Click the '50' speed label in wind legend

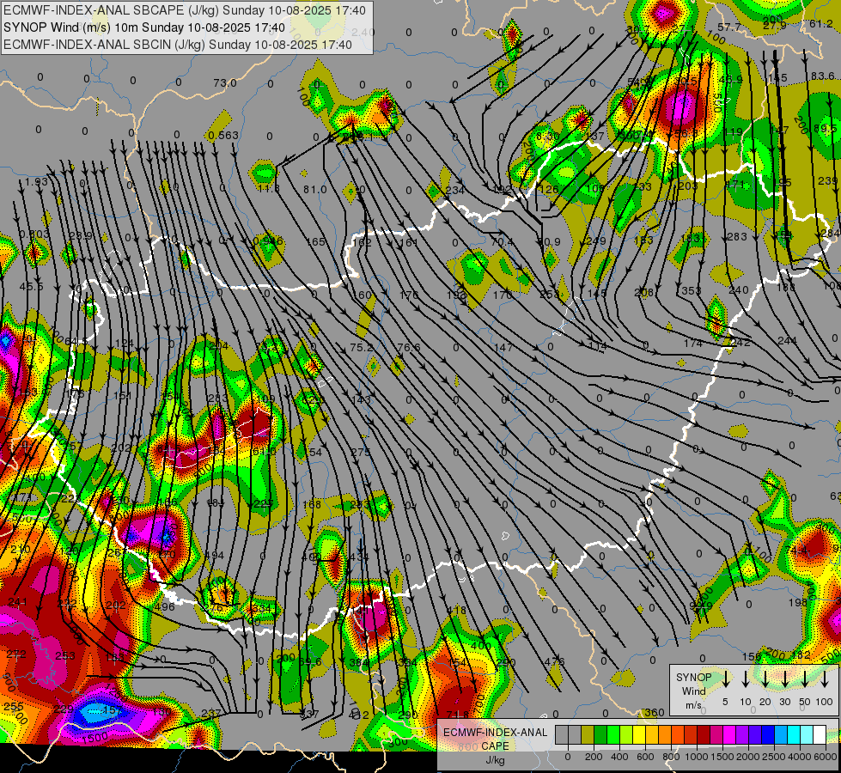(x=805, y=702)
